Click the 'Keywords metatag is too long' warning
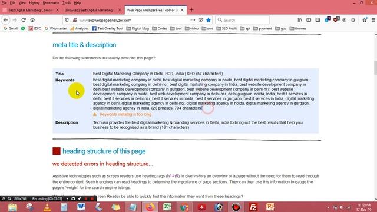Image resolution: width=377 pixels, height=212 pixels. point(125,114)
